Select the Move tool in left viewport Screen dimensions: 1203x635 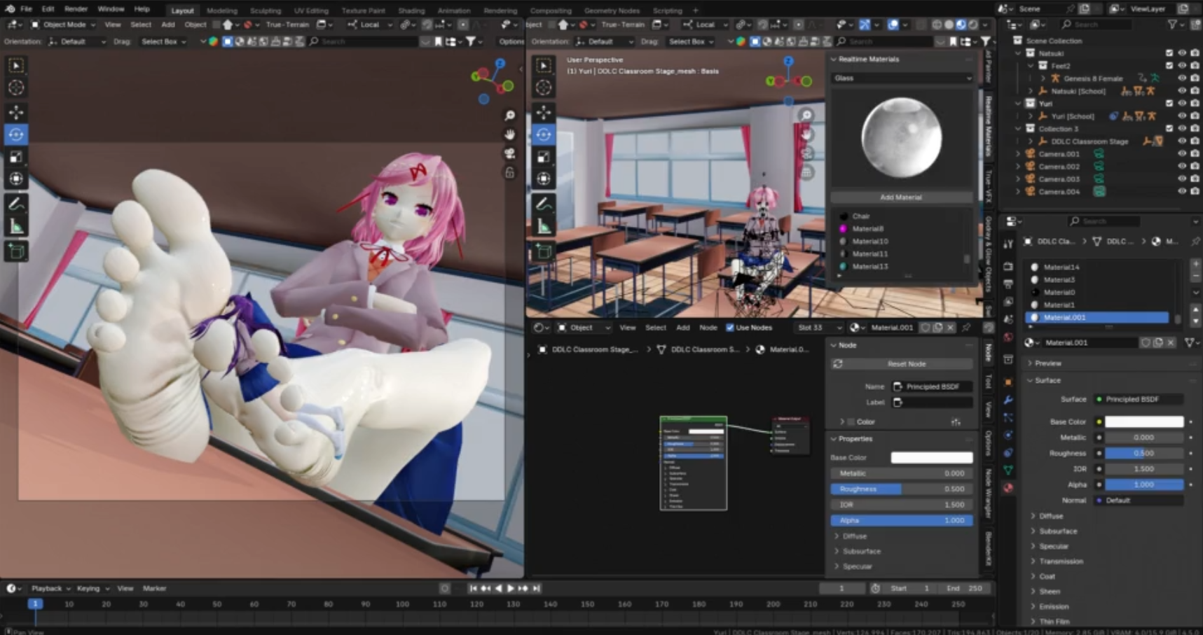[16, 112]
